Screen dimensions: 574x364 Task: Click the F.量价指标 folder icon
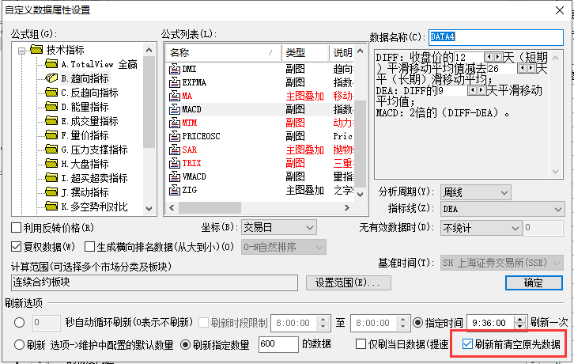click(x=51, y=135)
